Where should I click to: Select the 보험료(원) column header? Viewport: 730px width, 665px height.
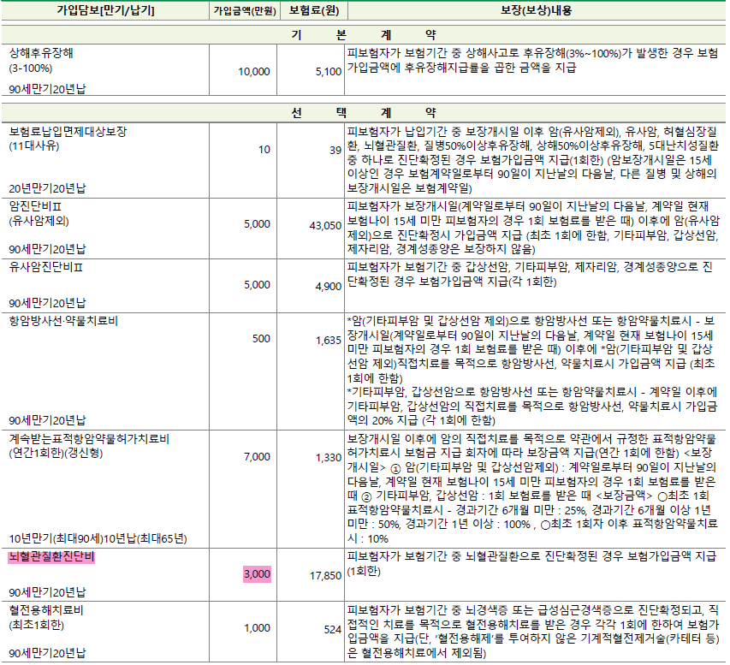311,10
